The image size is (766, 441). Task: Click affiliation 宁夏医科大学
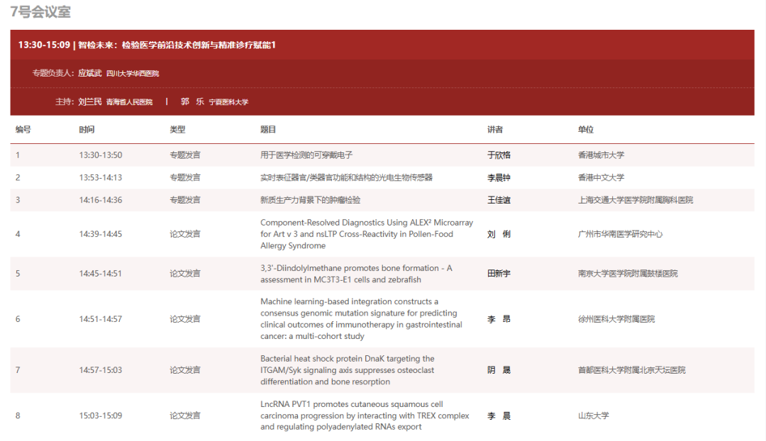228,102
